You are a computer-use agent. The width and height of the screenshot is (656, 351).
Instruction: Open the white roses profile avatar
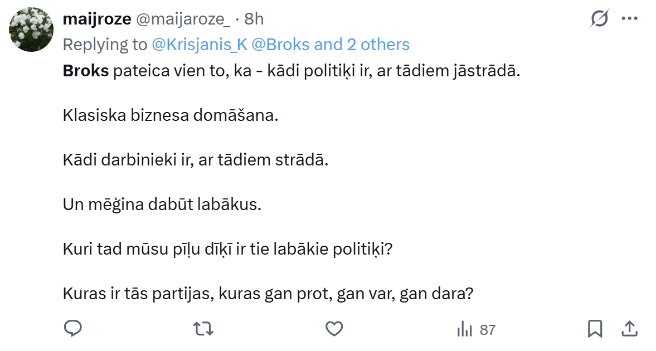pyautogui.click(x=31, y=30)
